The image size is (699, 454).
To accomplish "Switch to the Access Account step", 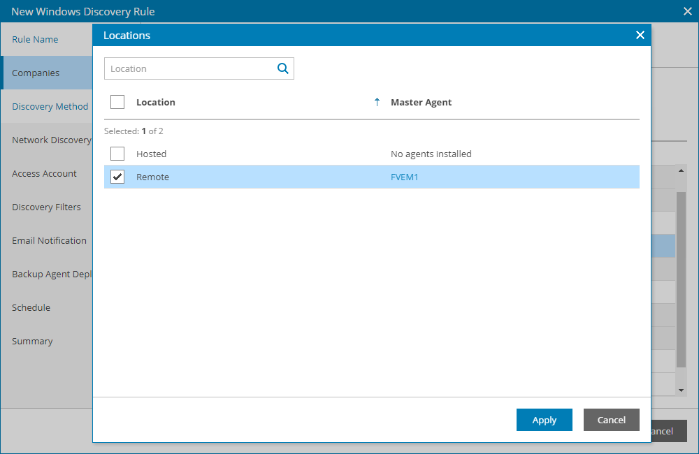I will coord(46,173).
